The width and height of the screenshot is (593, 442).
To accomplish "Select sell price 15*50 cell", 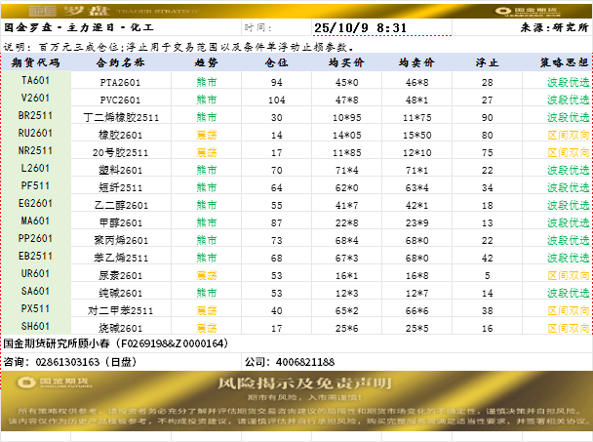I will (416, 135).
